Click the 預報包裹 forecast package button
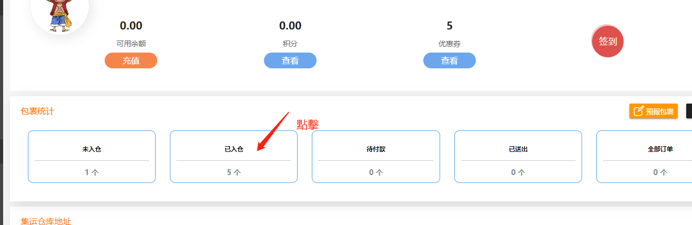Viewport: 692px width, 225px height. (x=654, y=111)
